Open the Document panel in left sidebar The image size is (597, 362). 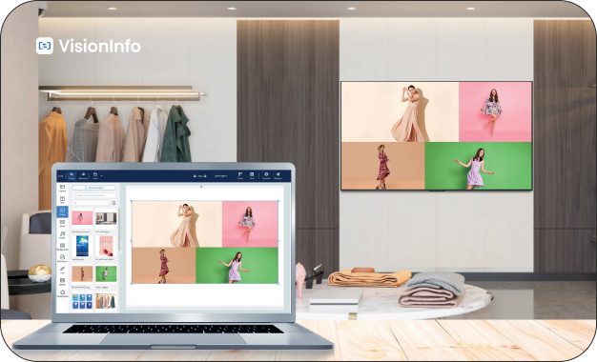pyautogui.click(x=62, y=258)
